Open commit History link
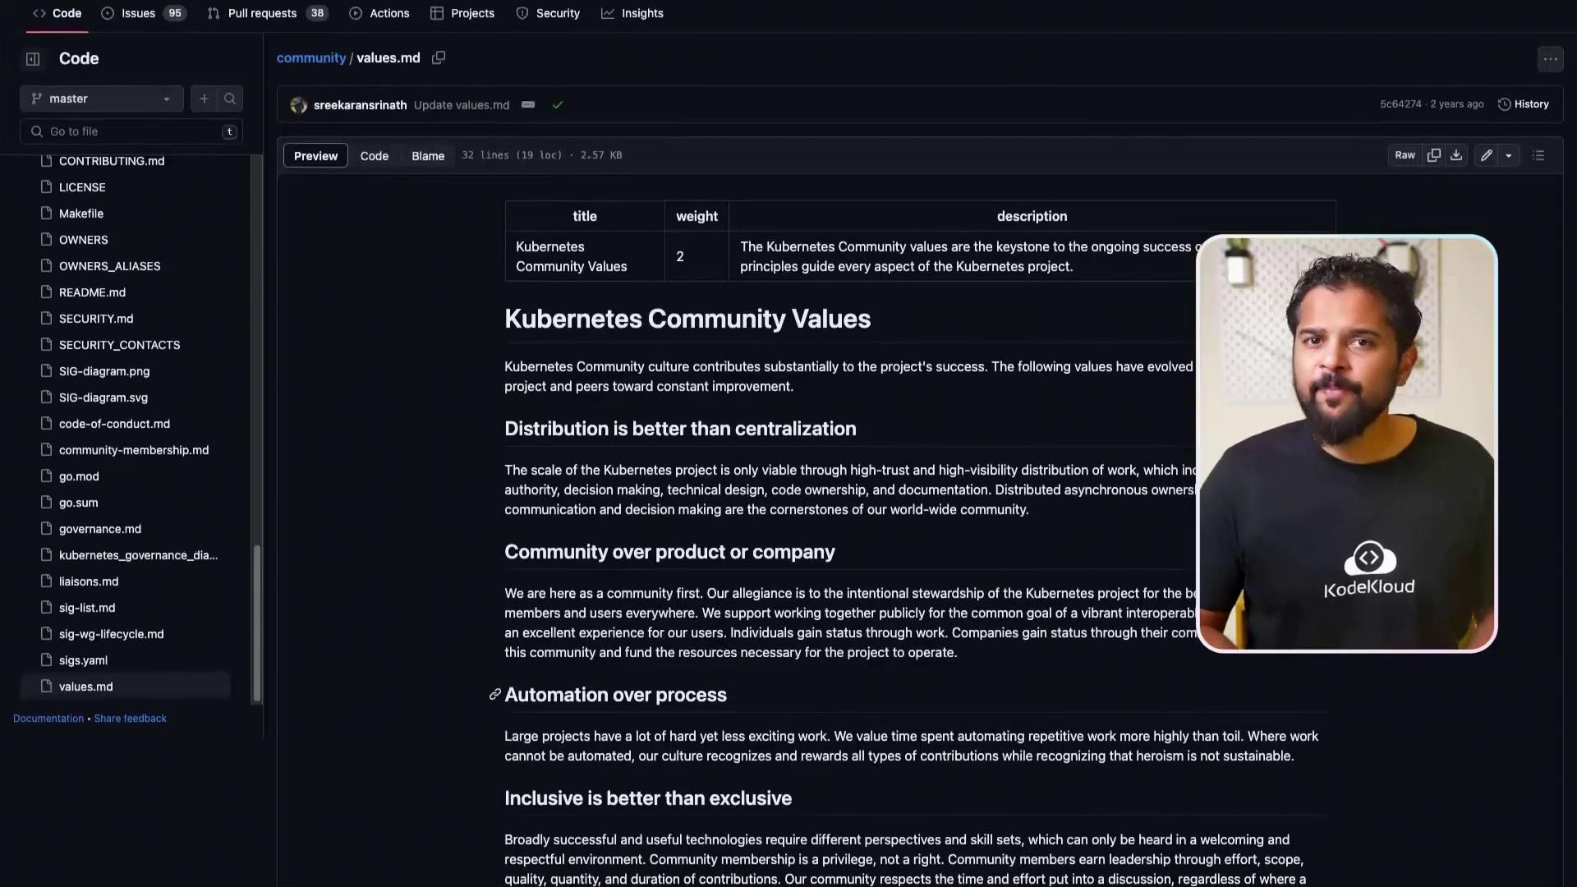Image resolution: width=1577 pixels, height=887 pixels. pyautogui.click(x=1524, y=104)
